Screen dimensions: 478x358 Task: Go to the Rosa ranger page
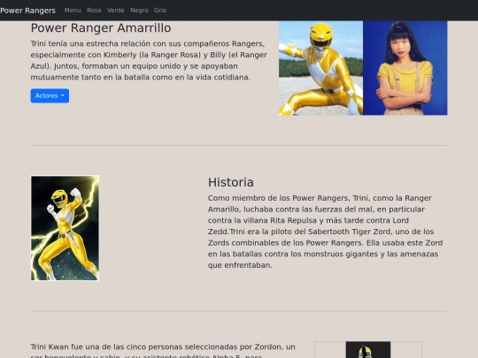coord(94,11)
